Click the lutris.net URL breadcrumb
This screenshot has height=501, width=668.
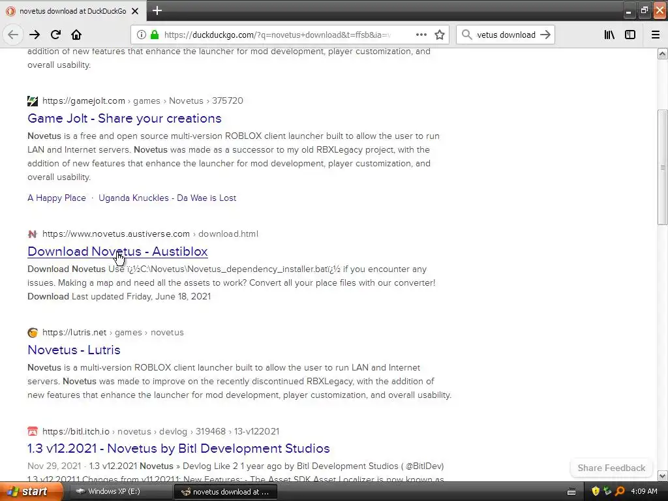[113, 332]
